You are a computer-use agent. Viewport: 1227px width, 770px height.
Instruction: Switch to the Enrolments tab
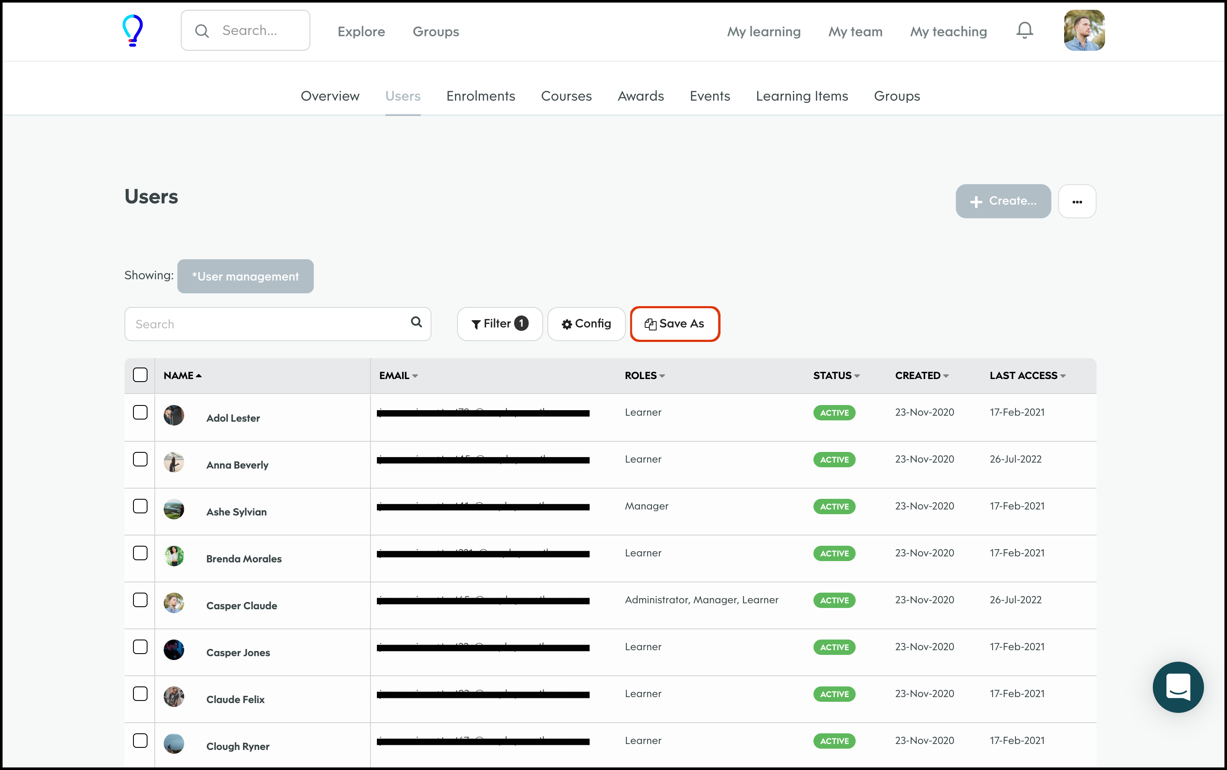click(480, 96)
